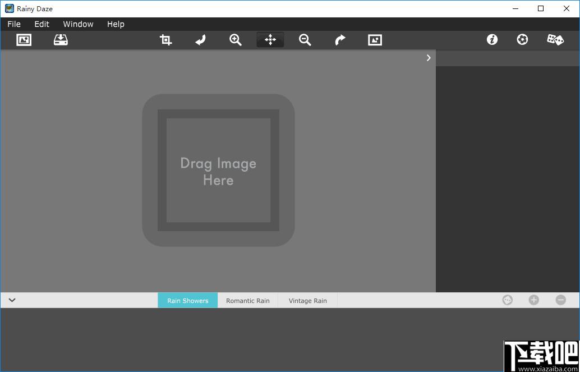
Task: Click the zoom out magnifier
Action: 305,40
